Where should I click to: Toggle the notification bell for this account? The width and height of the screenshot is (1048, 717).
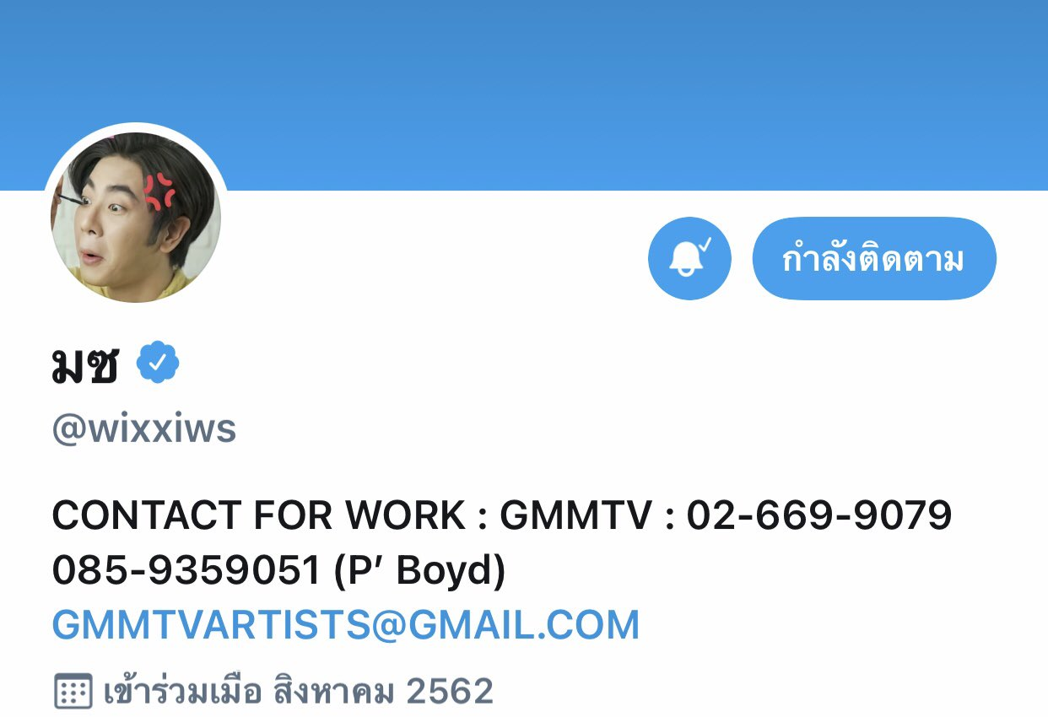point(689,259)
